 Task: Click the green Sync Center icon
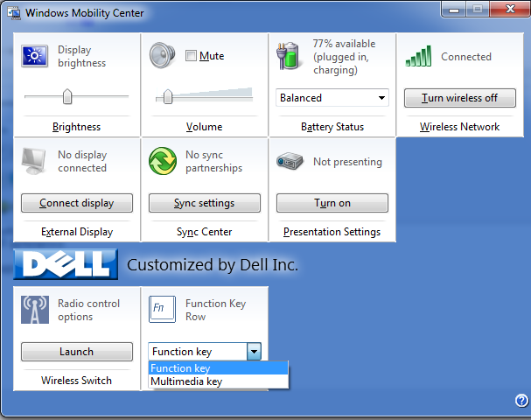[163, 161]
